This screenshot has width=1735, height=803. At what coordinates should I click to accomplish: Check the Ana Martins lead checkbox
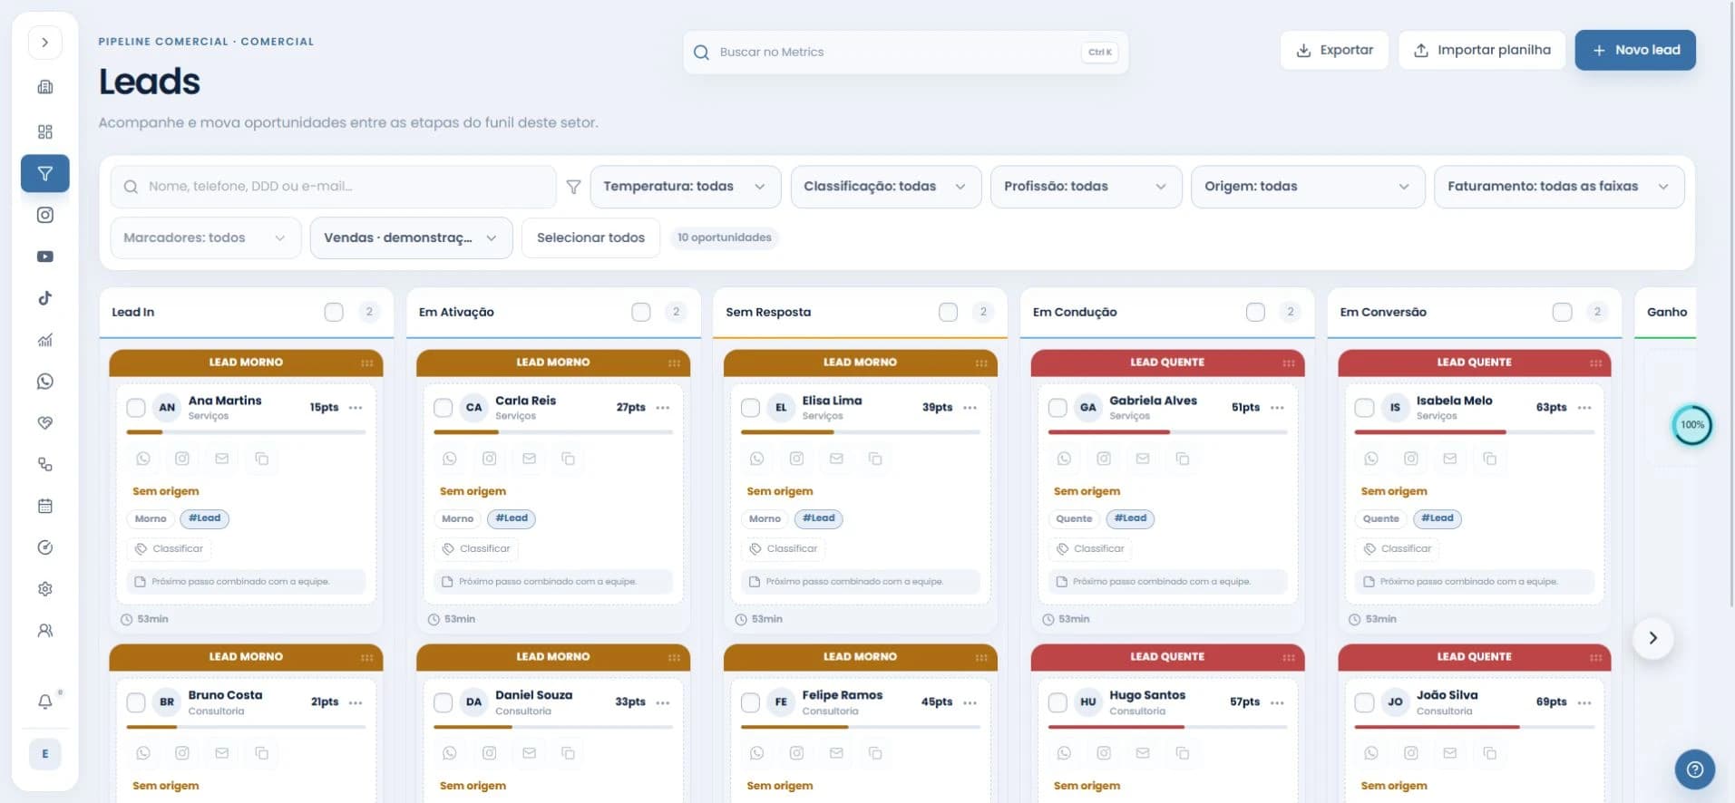[136, 408]
